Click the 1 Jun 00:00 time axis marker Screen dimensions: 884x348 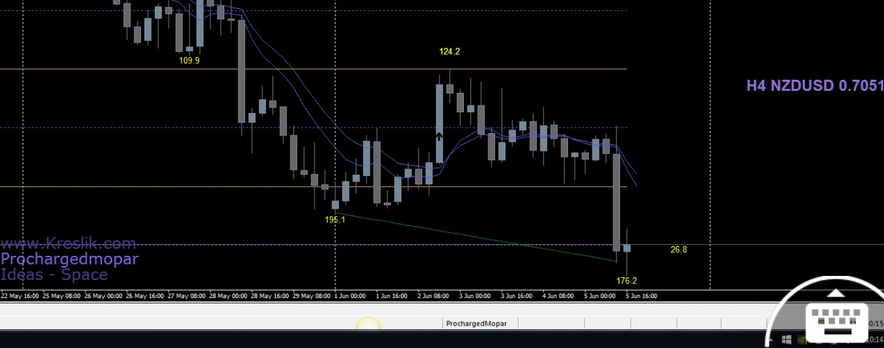(x=349, y=296)
